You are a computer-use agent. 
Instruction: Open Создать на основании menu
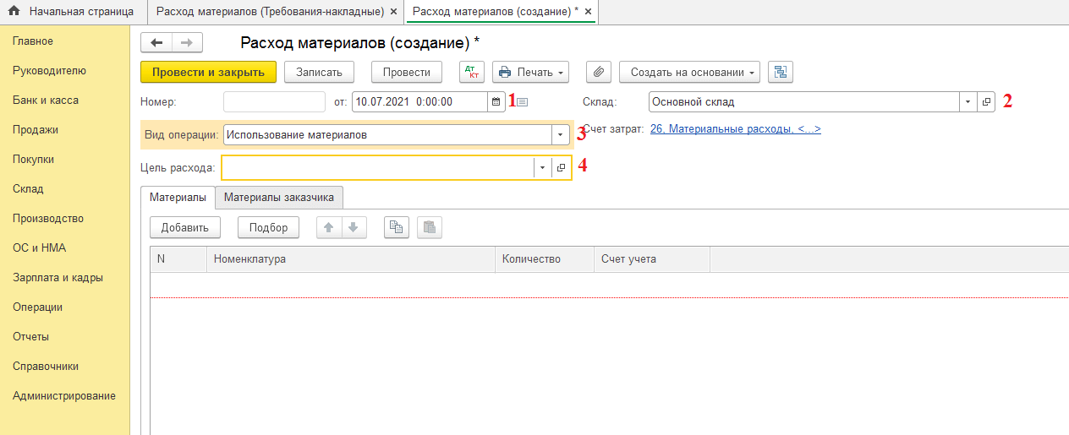[689, 73]
